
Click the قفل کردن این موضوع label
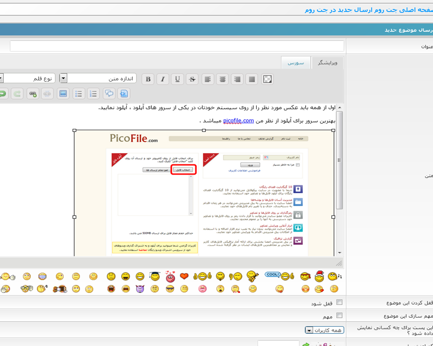(x=410, y=303)
